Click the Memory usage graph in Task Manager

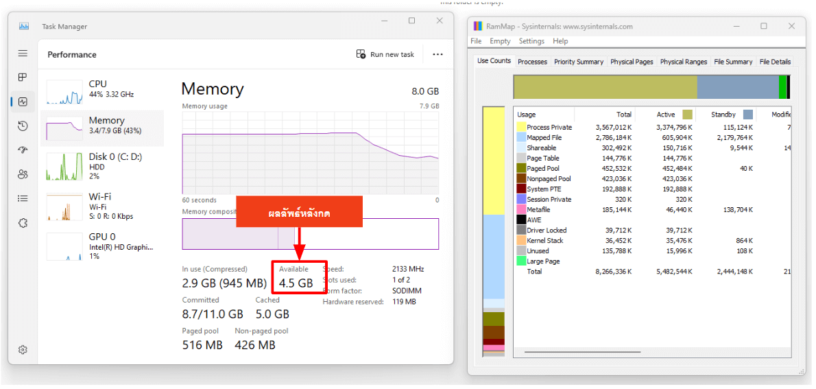click(x=310, y=152)
